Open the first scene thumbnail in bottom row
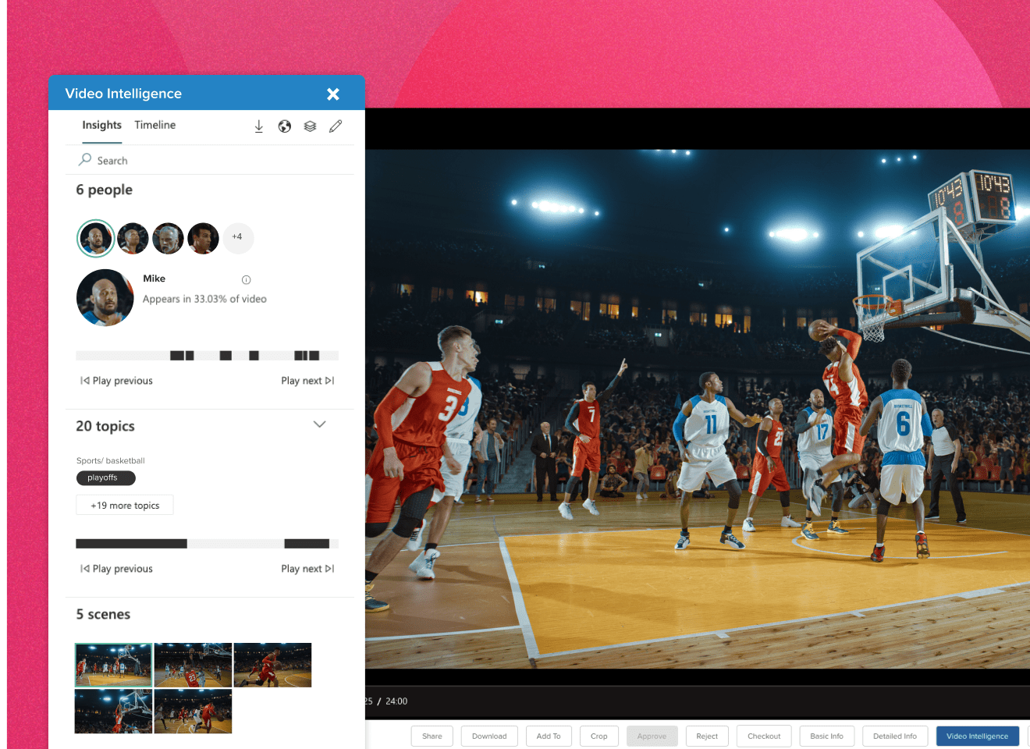This screenshot has height=749, width=1030. (x=113, y=712)
